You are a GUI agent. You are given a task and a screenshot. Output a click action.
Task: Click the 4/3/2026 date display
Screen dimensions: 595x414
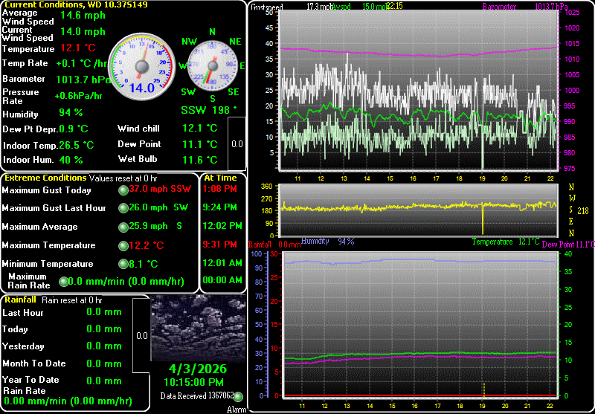point(198,369)
